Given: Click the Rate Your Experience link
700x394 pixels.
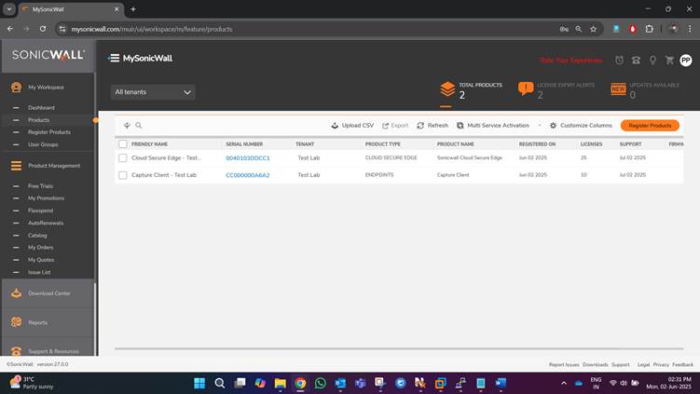Looking at the screenshot, I should (571, 61).
